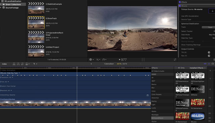Choose the Blur effects category

(x=153, y=88)
